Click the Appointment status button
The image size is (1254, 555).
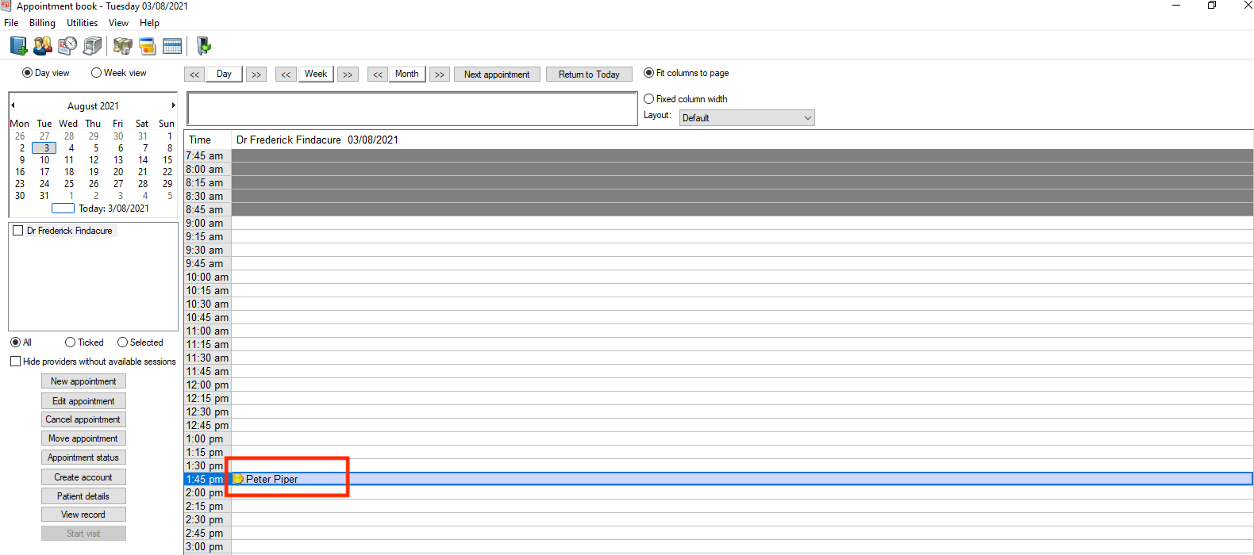point(83,457)
